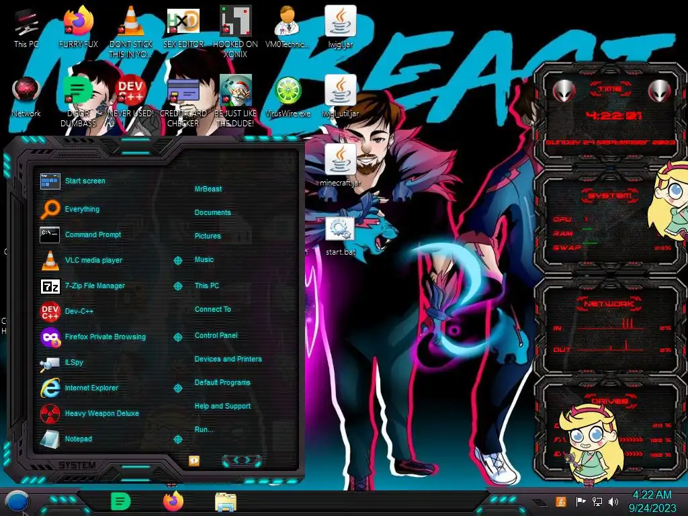Open Help and Support link
The width and height of the screenshot is (688, 516).
[222, 406]
